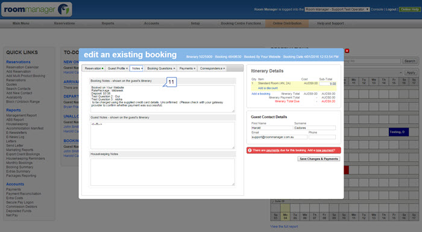Click the Room Manager logo
The height and width of the screenshot is (232, 422).
click(x=37, y=10)
